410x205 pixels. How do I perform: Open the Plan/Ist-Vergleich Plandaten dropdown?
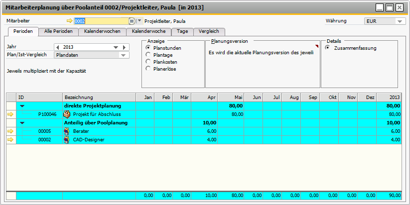pos(123,55)
